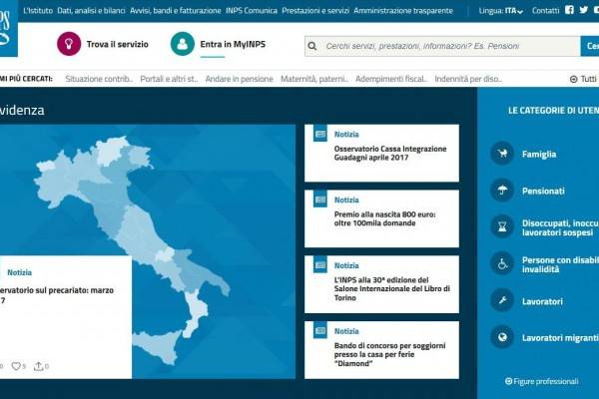Click the Lavoratori wrench icon
Image resolution: width=599 pixels, height=399 pixels.
pyautogui.click(x=502, y=300)
